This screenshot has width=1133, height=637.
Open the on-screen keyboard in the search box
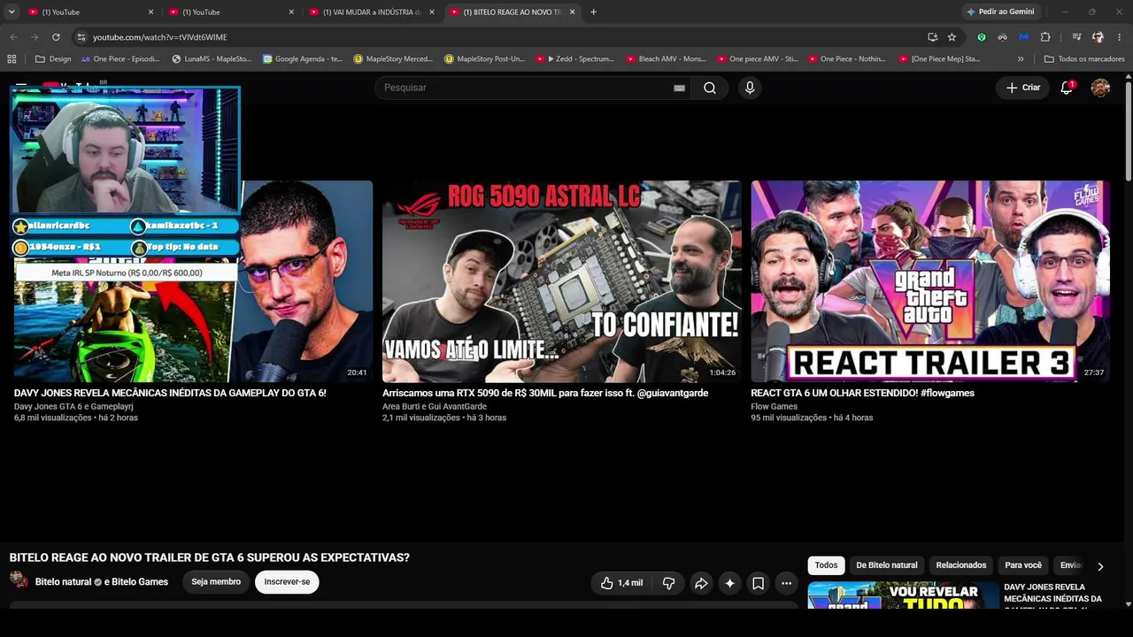[679, 88]
